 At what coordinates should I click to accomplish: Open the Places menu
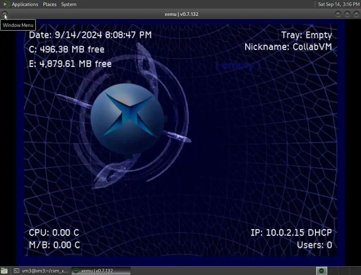click(49, 4)
